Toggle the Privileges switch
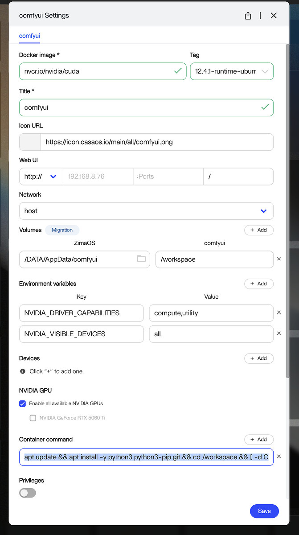 coord(28,493)
